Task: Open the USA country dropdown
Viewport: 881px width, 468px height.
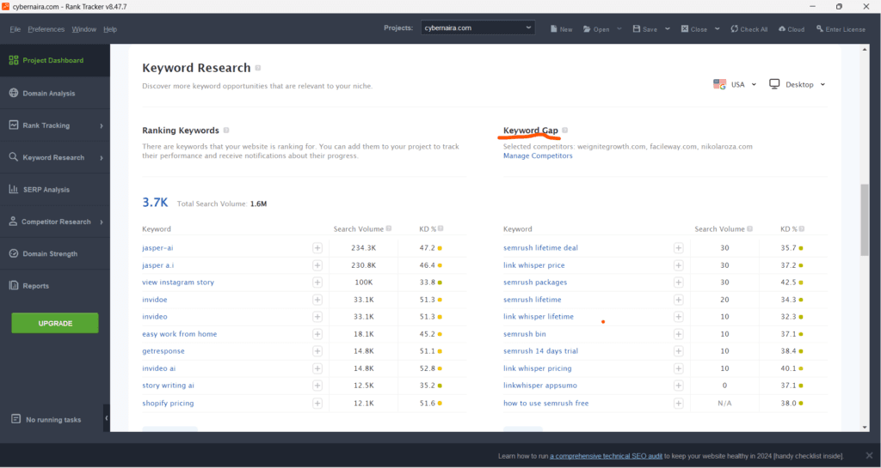Action: pyautogui.click(x=735, y=85)
